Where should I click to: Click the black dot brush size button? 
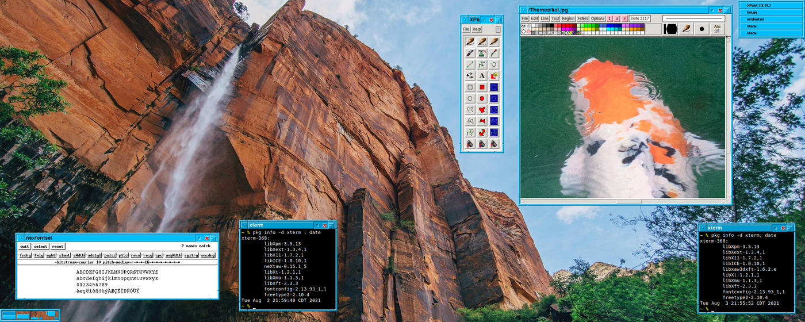click(x=701, y=29)
